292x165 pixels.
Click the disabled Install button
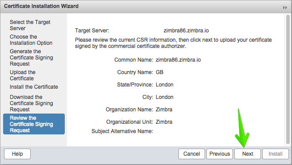[x=276, y=154]
